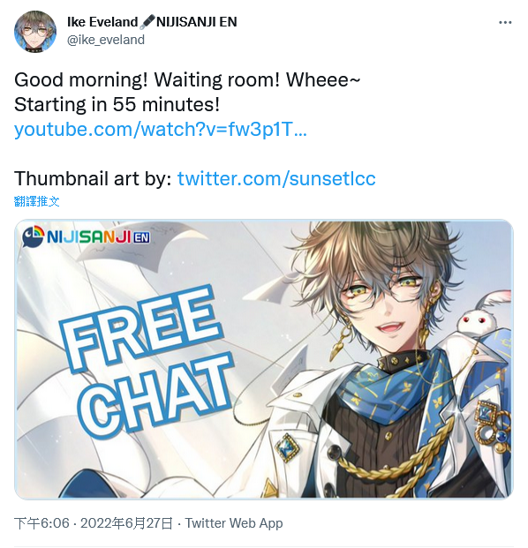
Task: Open the three-dot more options menu
Action: click(x=505, y=23)
